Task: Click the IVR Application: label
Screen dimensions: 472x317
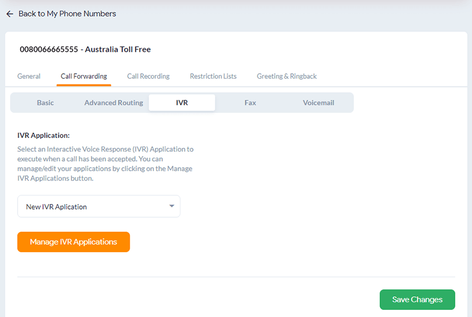Action: click(43, 135)
